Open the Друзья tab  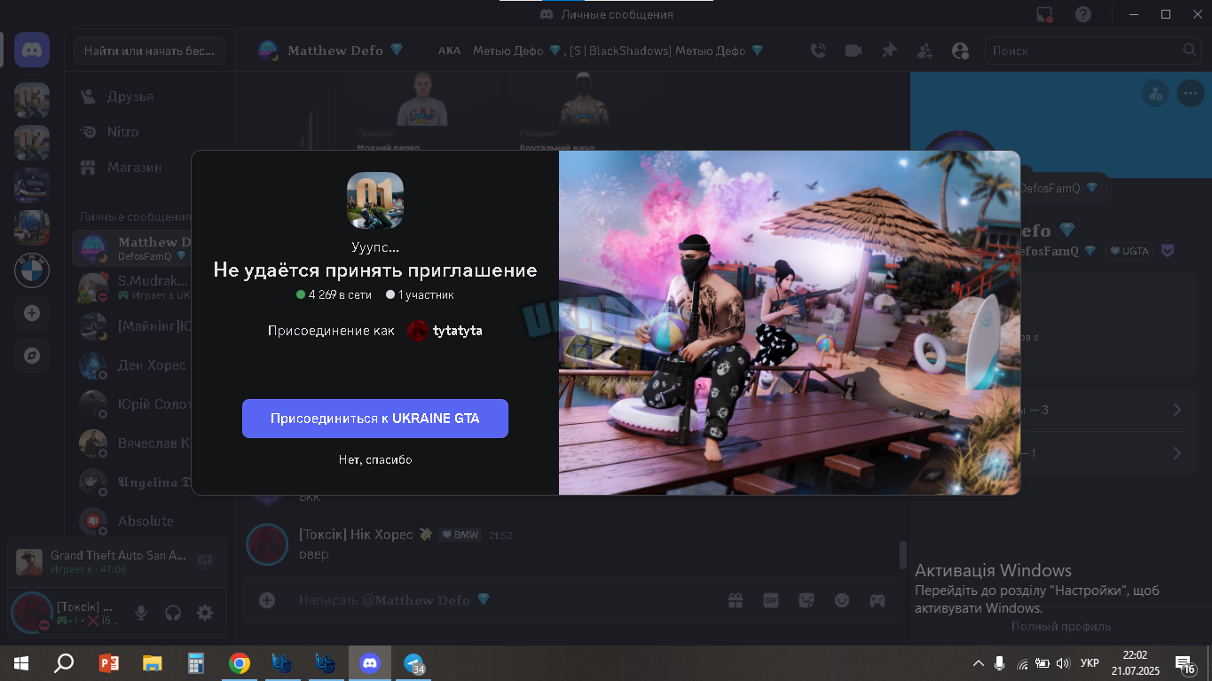click(x=149, y=97)
